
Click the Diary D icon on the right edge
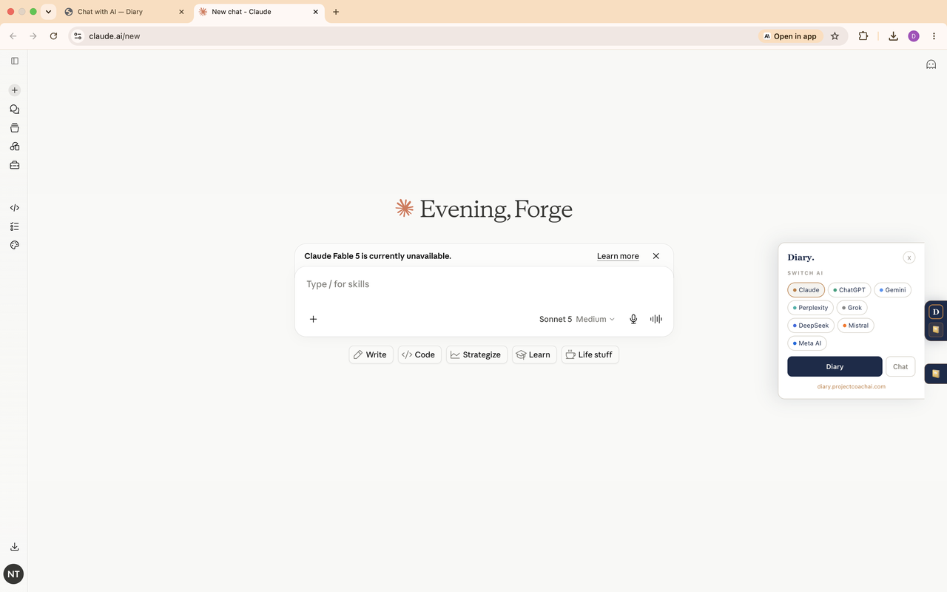coord(936,312)
